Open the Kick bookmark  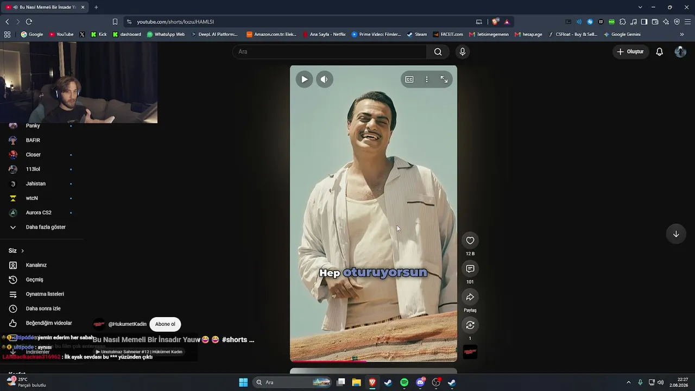click(99, 34)
